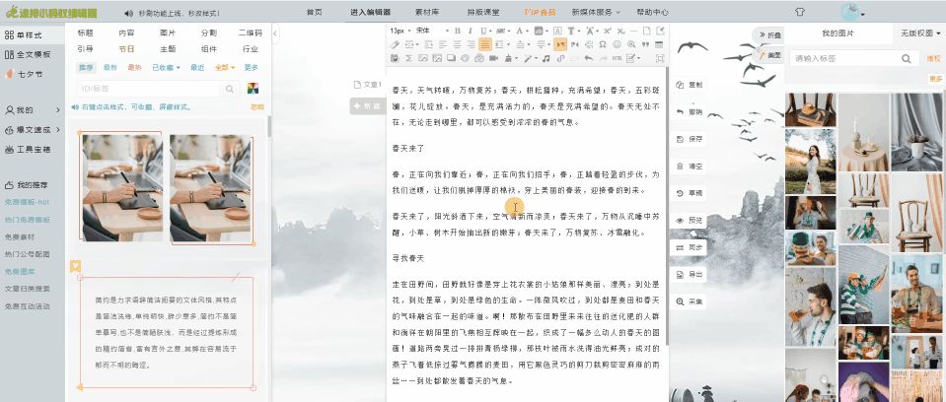This screenshot has height=402, width=946.
Task: Open the color wheel filter
Action: (x=253, y=89)
